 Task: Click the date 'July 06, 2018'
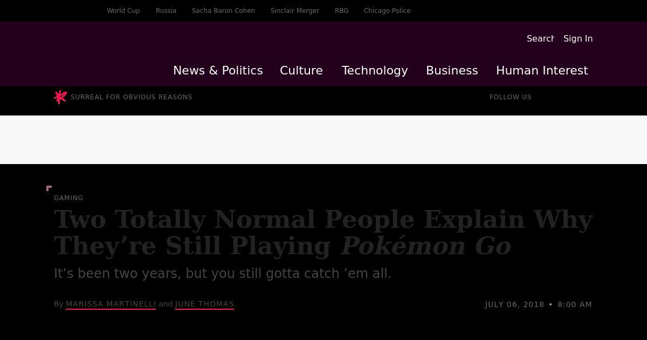point(514,304)
